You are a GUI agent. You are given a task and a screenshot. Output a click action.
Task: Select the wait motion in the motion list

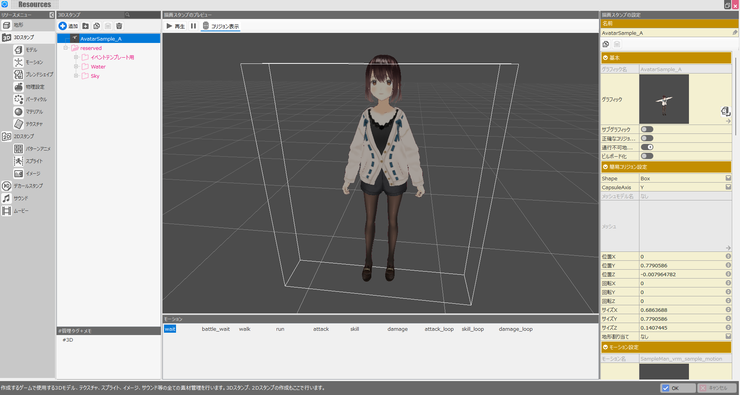click(170, 328)
